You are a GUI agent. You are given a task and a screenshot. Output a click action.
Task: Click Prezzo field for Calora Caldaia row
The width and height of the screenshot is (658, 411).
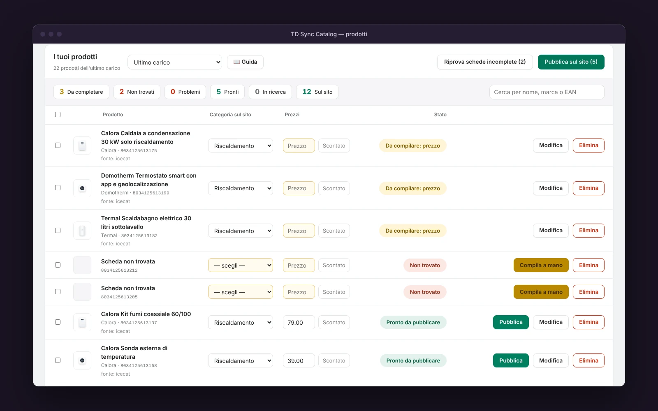coord(299,145)
